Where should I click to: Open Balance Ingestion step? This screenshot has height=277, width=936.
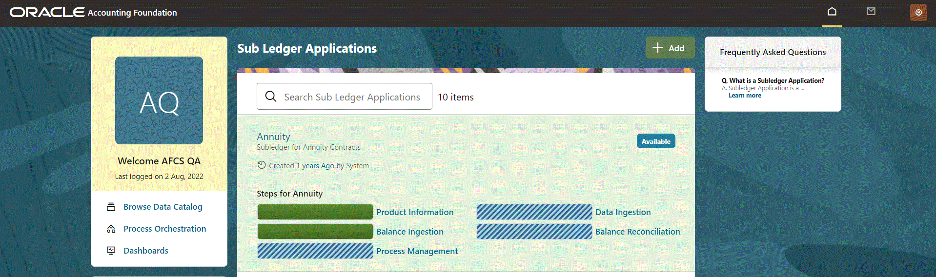(410, 232)
